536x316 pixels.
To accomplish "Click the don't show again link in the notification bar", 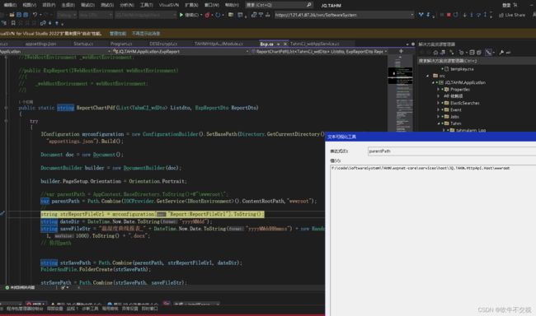I will tap(146, 34).
